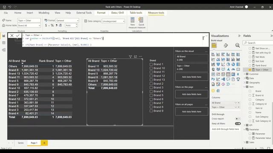Image resolution: width=273 pixels, height=153 pixels.
Task: Check Brand 1 in the slicer
Action: pos(151,64)
